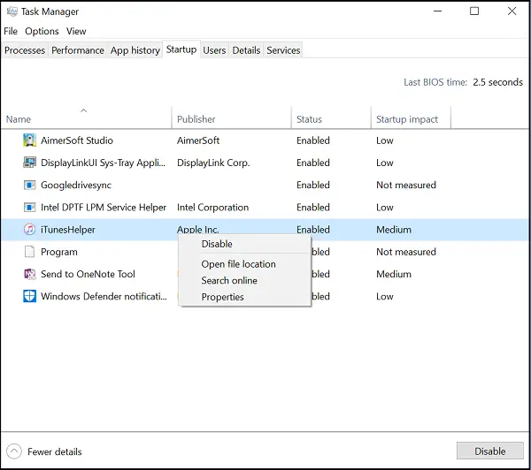Click Medium impact for Send to OneNote
Viewport: 531px width, 470px height.
point(394,274)
